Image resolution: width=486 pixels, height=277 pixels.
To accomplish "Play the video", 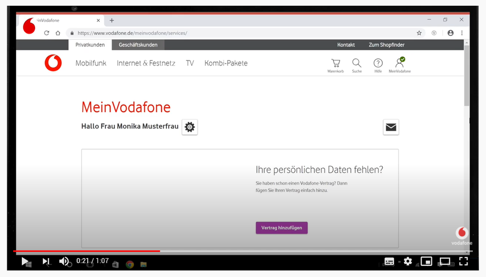I will click(25, 261).
